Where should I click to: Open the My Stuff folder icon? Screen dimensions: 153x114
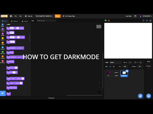point(135,16)
